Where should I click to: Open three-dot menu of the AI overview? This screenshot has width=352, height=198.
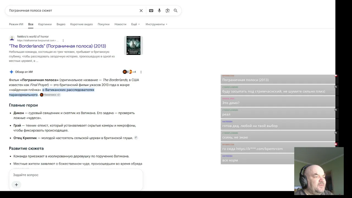click(141, 72)
